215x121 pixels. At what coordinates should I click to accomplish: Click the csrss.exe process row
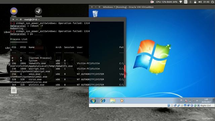coord(67,79)
